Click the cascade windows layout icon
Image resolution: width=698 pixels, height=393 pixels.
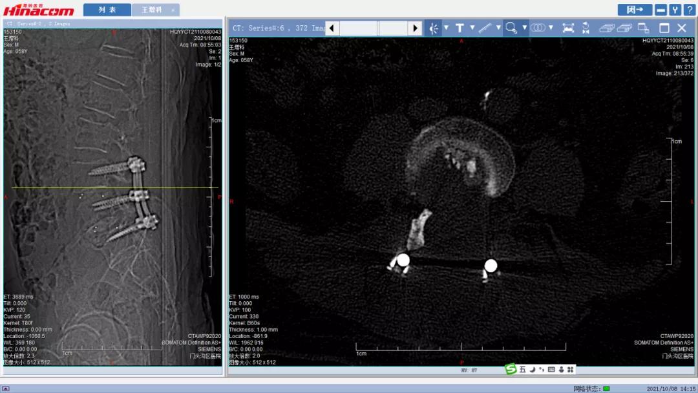(x=643, y=28)
